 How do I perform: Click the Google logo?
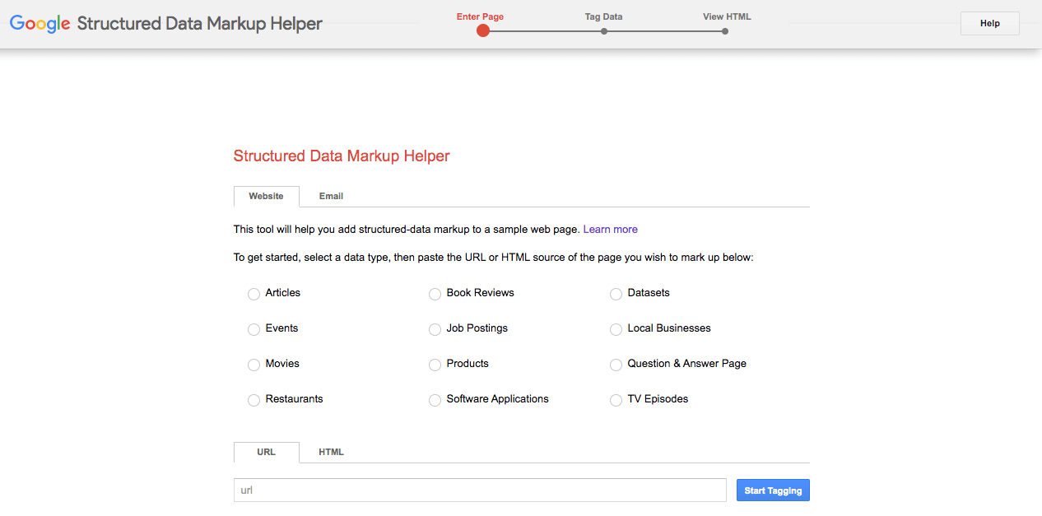click(40, 24)
